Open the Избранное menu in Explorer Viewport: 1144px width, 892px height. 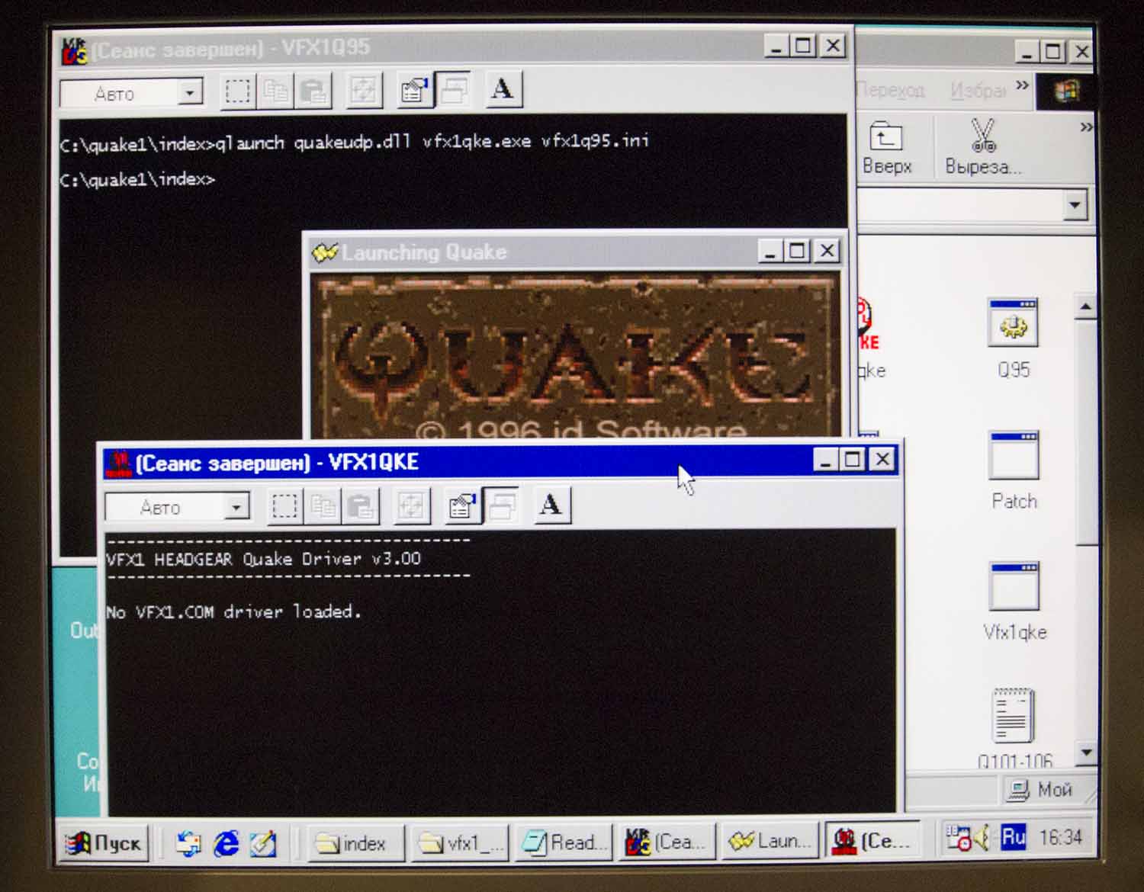[979, 91]
